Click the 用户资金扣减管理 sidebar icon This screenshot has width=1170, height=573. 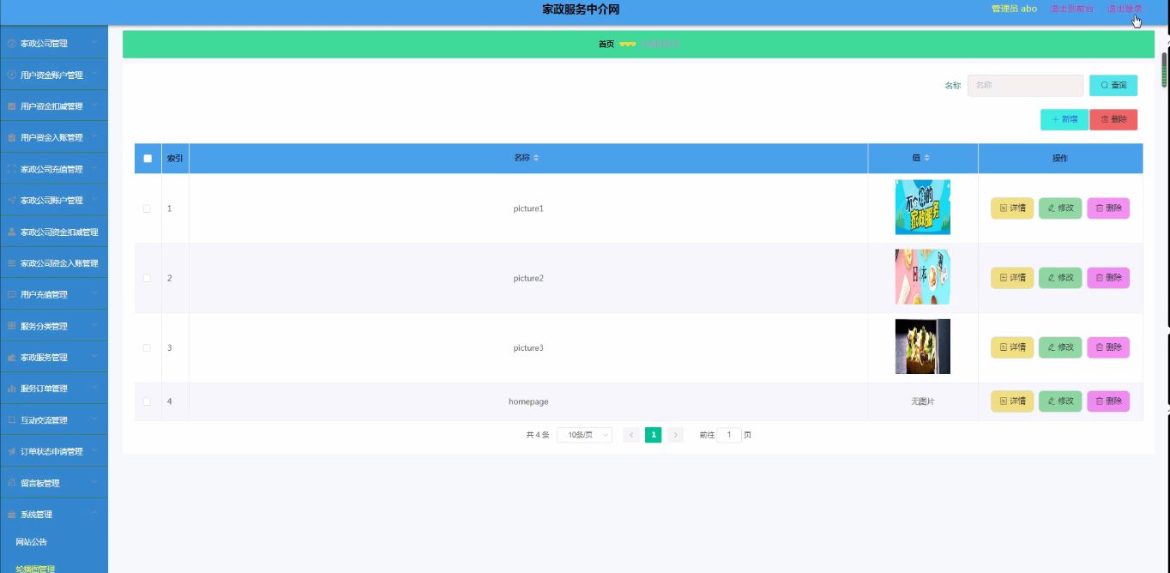[x=11, y=106]
